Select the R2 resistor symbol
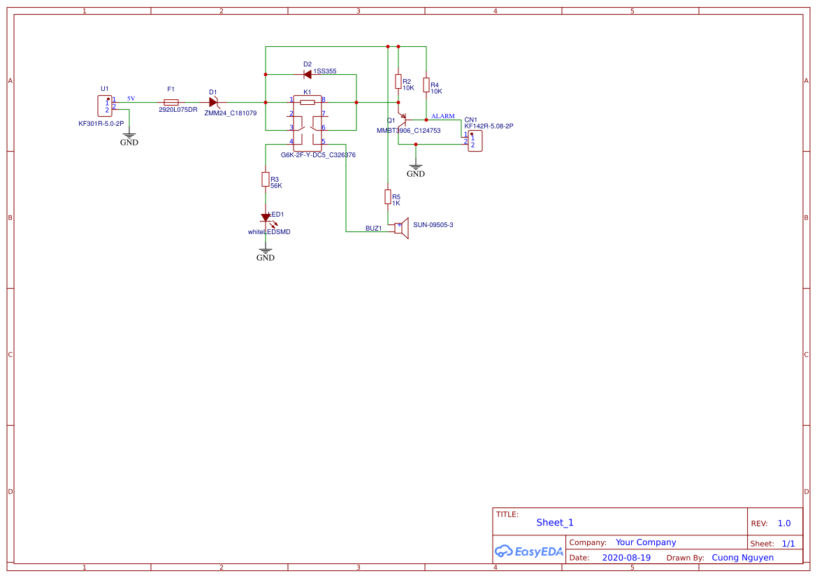 [x=398, y=81]
